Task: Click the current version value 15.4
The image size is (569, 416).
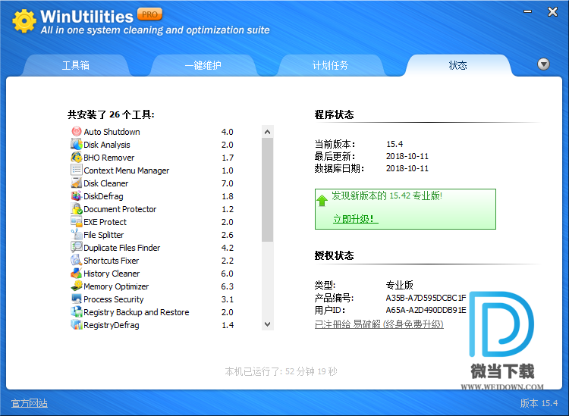Action: pyautogui.click(x=395, y=144)
